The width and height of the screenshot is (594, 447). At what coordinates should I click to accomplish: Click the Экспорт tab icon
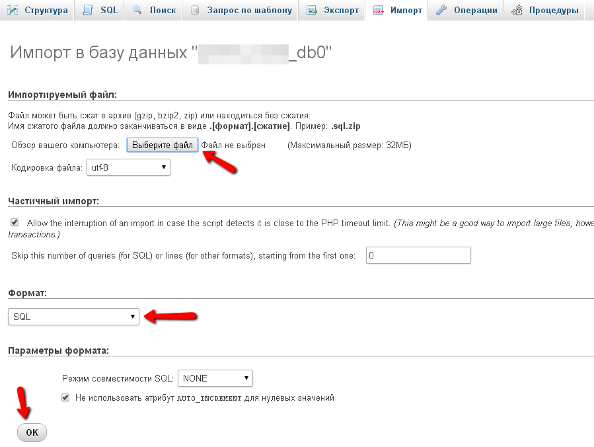(x=312, y=10)
